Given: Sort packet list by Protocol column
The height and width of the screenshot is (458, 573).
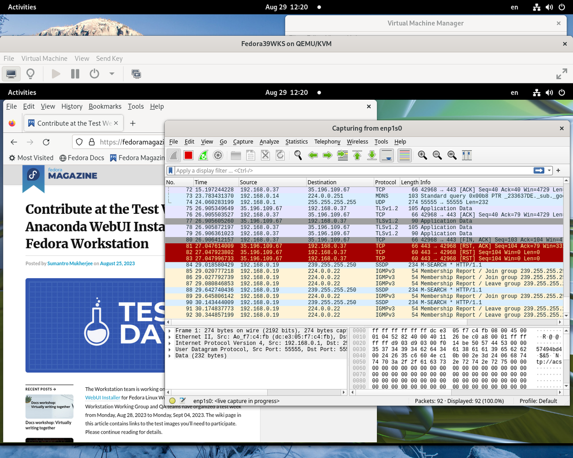Looking at the screenshot, I should click(386, 182).
